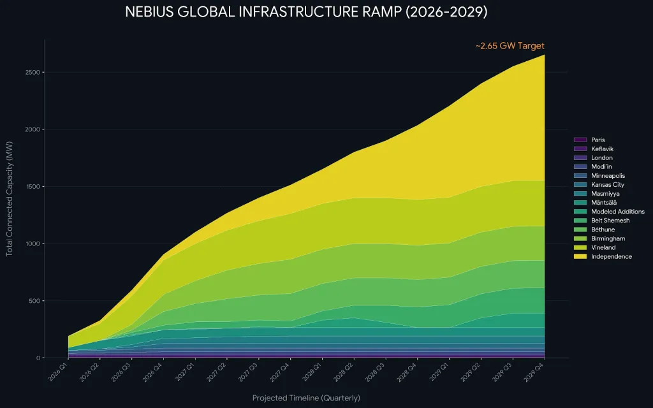Viewport: 653px width, 408px height.
Task: Click the ~2.65 GW Target annotation
Action: pyautogui.click(x=510, y=46)
